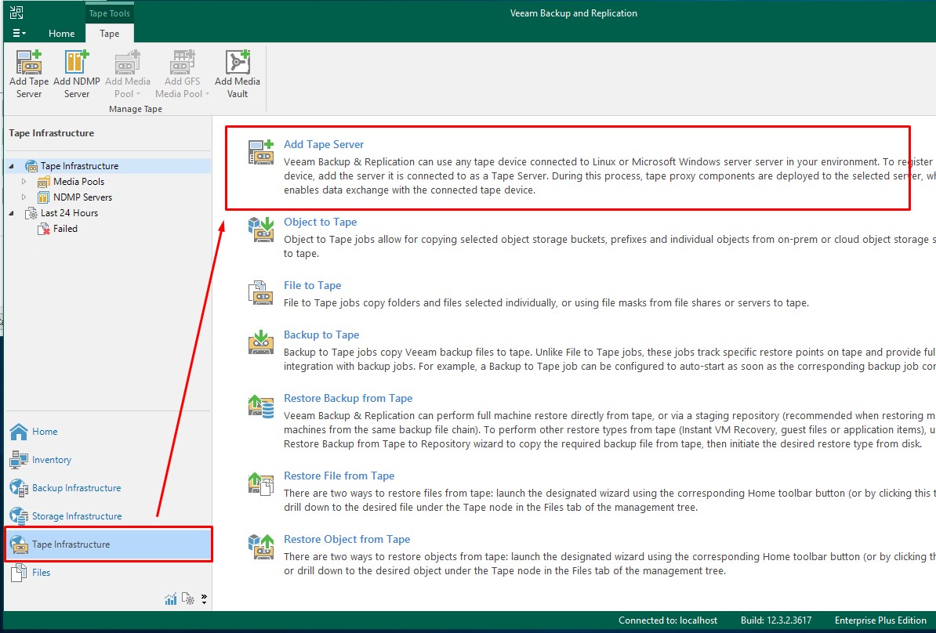
Task: Expand the NDMP Servers tree node
Action: click(x=24, y=197)
